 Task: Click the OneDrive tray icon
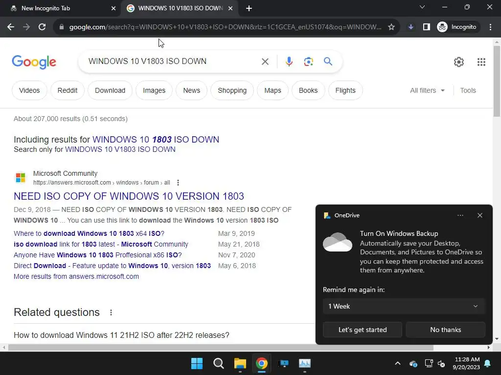coord(413,363)
